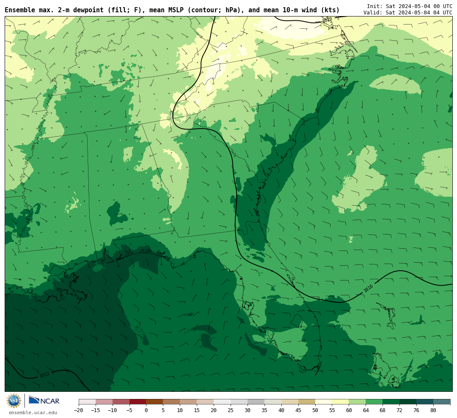Pick the colorbar segment between -15 and -10
This screenshot has width=457, height=418.
pyautogui.click(x=104, y=402)
